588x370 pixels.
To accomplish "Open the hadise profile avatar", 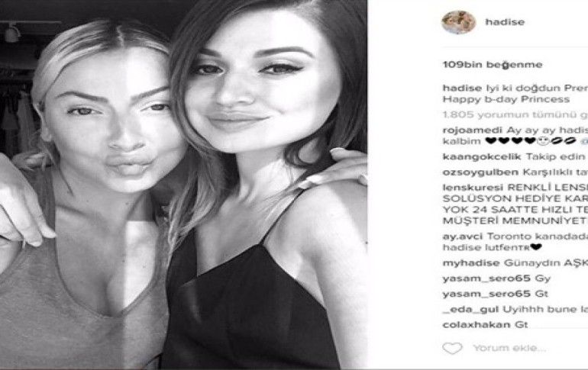I will pos(459,22).
